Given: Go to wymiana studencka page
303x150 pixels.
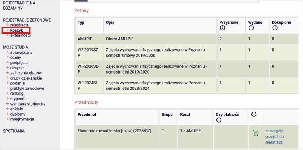Looking at the screenshot, I should tap(27, 104).
